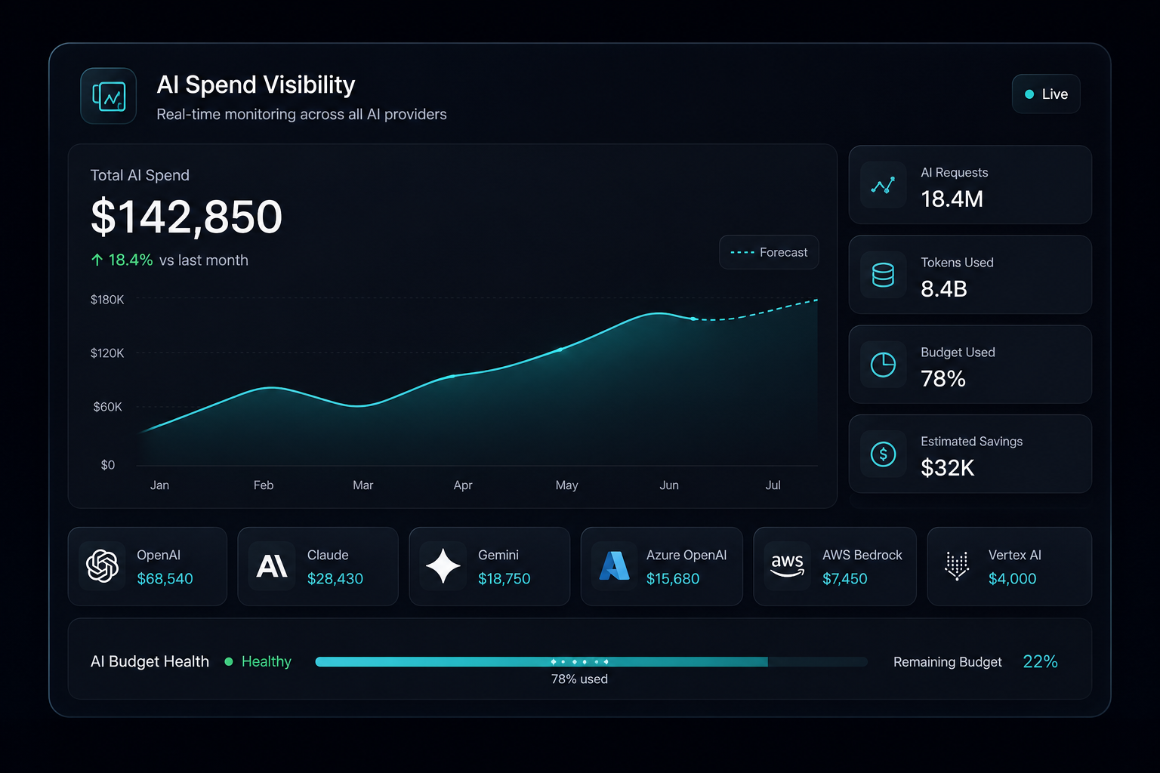
Task: Toggle the Live status indicator
Action: pyautogui.click(x=1046, y=94)
